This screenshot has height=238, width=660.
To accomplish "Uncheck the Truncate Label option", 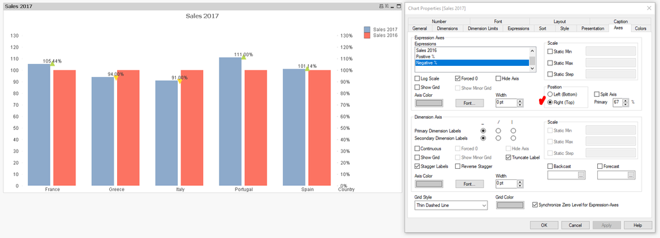I will pyautogui.click(x=509, y=158).
